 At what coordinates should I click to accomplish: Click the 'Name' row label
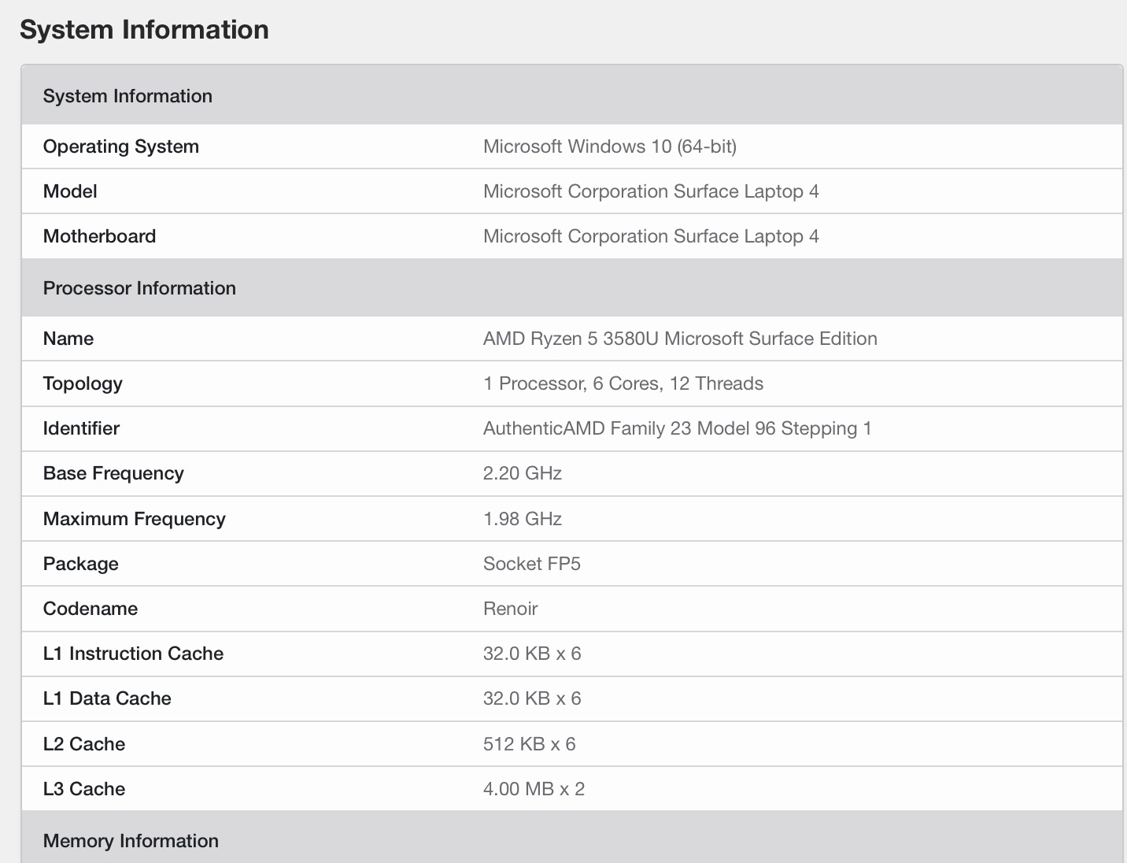pos(68,339)
